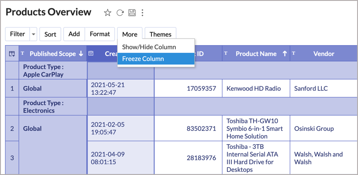Toggle descending sort arrow on Published Scope
The image size is (358, 175).
(81, 54)
